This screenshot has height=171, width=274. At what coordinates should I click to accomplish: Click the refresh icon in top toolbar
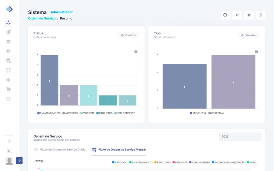pos(237,15)
